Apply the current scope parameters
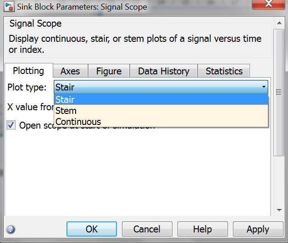This screenshot has height=243, width=288. 258,229
